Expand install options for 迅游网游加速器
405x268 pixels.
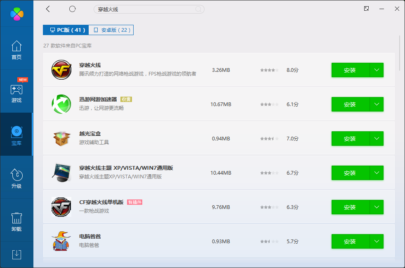[x=377, y=104]
